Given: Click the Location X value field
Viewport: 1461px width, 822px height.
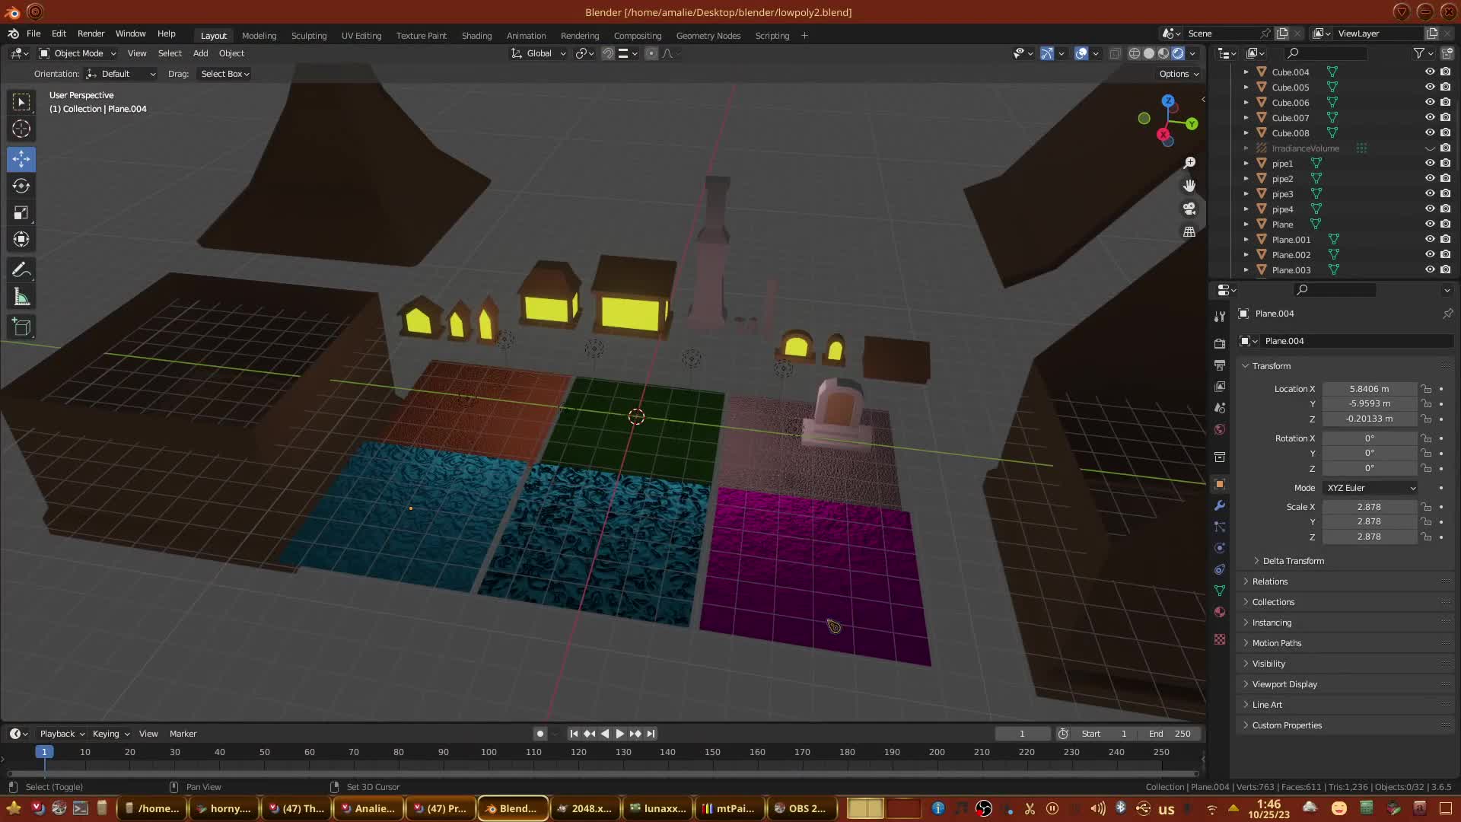Looking at the screenshot, I should pyautogui.click(x=1369, y=389).
